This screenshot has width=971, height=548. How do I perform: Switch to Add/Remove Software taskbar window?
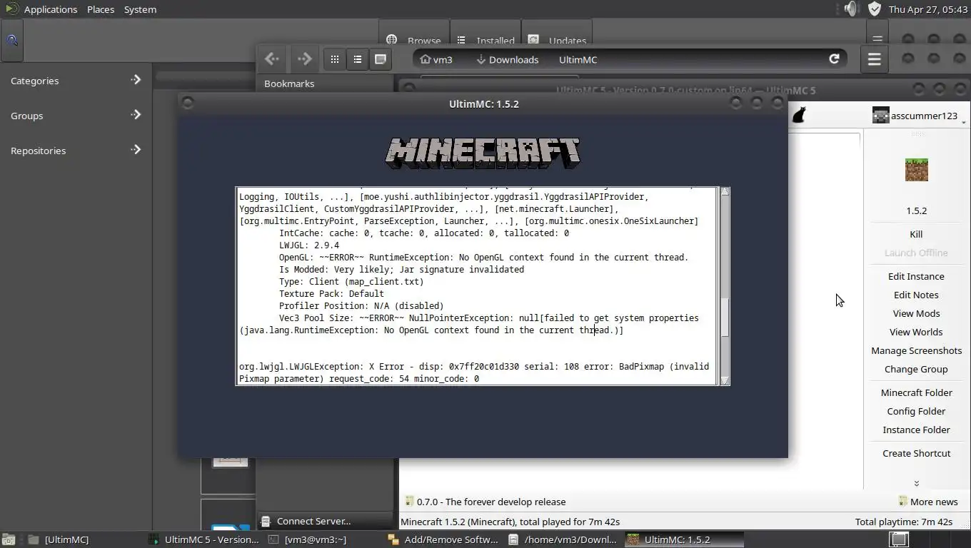tap(443, 539)
